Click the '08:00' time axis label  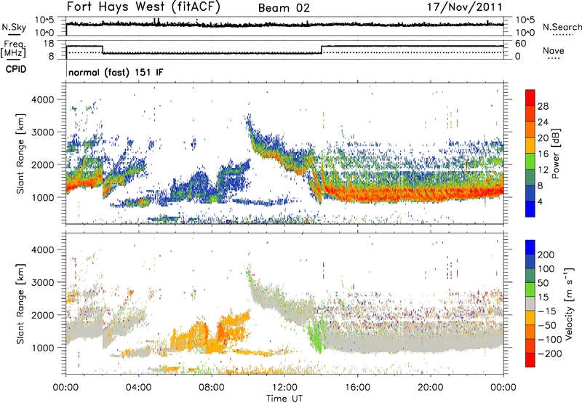[212, 388]
